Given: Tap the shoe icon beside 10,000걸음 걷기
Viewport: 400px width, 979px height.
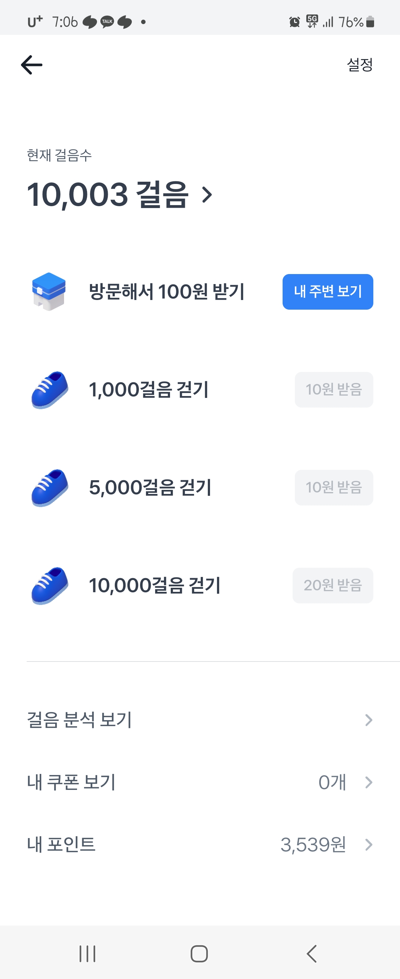Looking at the screenshot, I should (50, 585).
